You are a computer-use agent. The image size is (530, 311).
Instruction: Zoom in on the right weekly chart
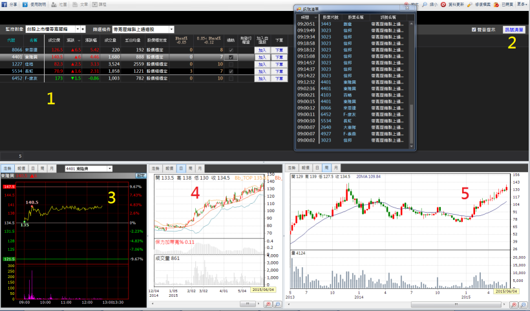coord(514,303)
